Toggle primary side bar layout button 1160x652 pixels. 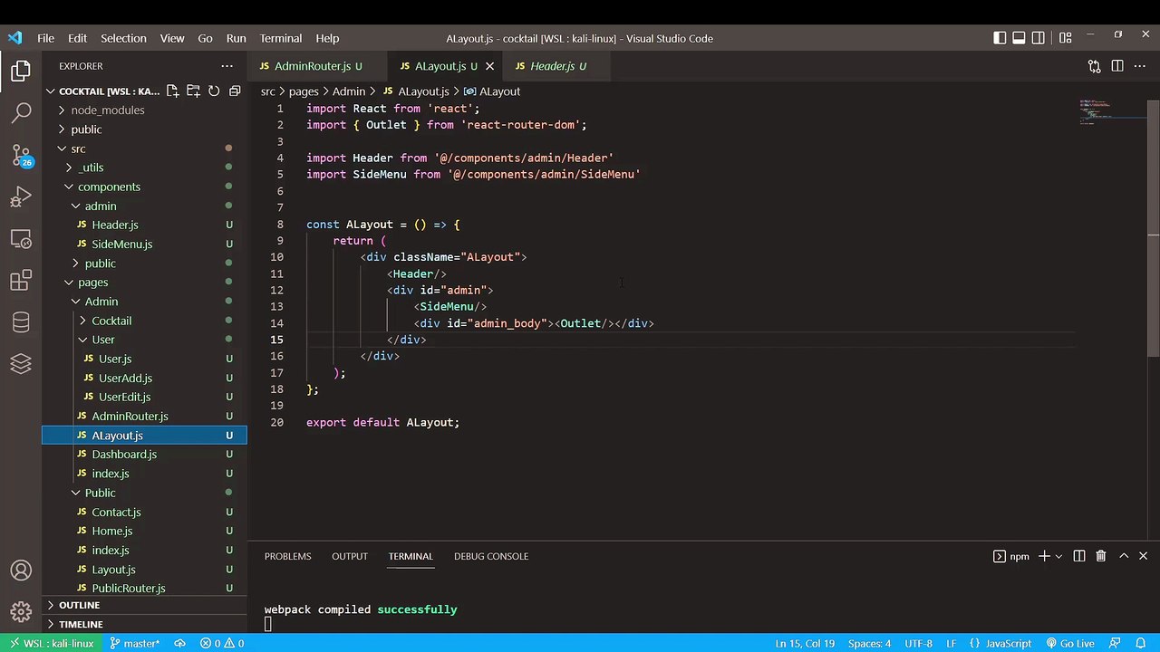point(999,38)
